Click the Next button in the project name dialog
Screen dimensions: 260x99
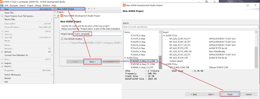92,62
